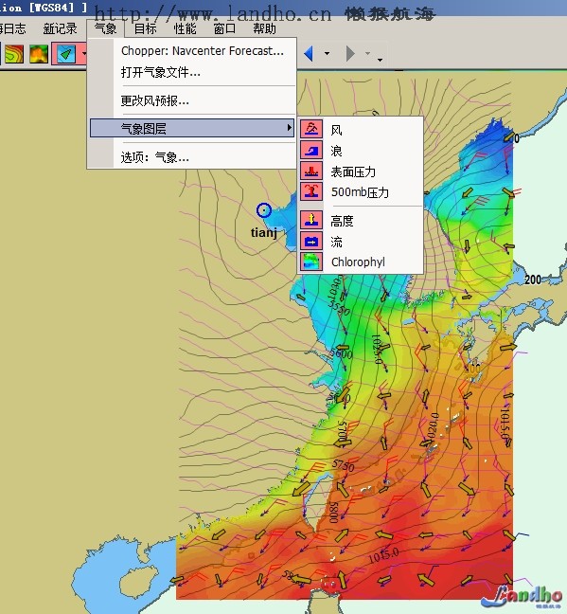Click the 500mb压力 layer icon
Image resolution: width=567 pixels, height=614 pixels.
pyautogui.click(x=311, y=191)
